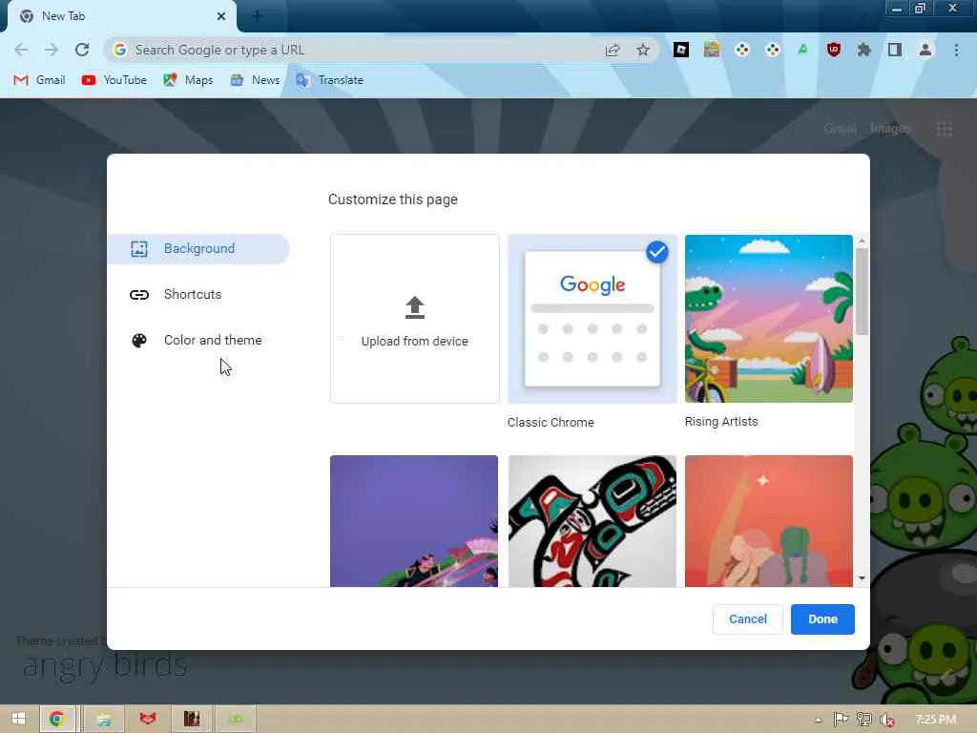
Task: Open File Explorer from taskbar
Action: click(104, 719)
